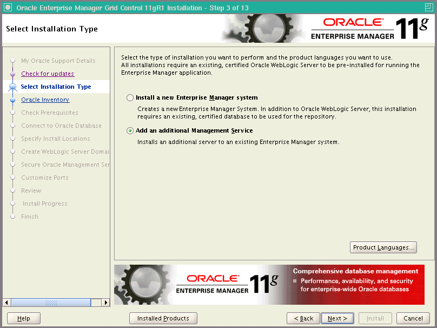Open the Oracle Inventory step link
The height and width of the screenshot is (328, 437).
pyautogui.click(x=45, y=100)
